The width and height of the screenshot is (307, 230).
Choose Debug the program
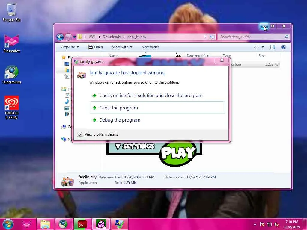[157, 120]
